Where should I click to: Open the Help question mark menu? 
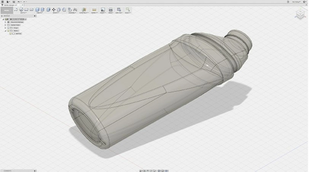tap(304, 2)
